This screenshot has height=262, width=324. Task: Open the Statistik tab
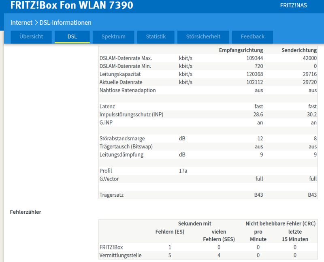156,37
